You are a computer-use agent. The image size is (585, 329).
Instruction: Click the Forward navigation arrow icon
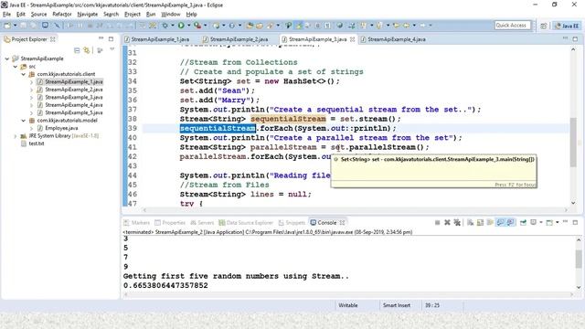pos(422,26)
